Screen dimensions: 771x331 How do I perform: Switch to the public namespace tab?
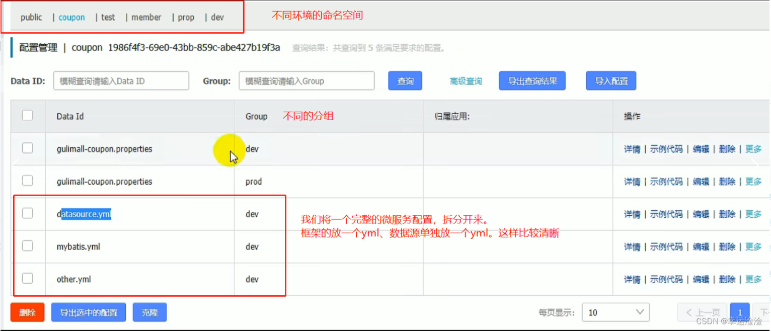click(31, 17)
